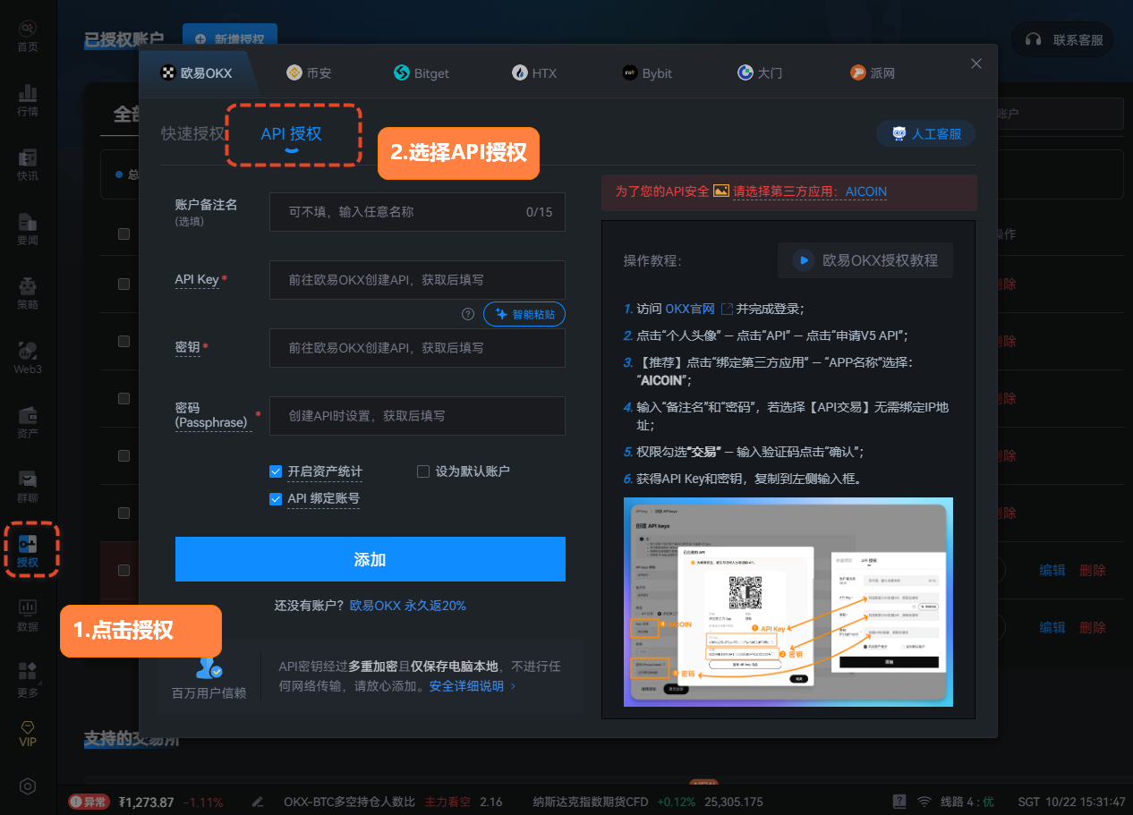Switch to the Bitget exchange tab
The image size is (1133, 815).
(422, 73)
